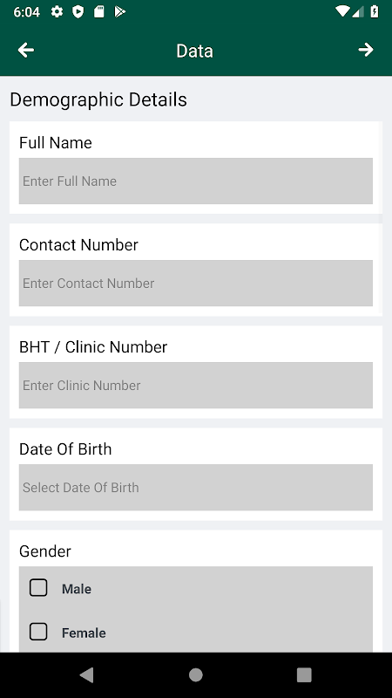Tap the Demographic Details heading
This screenshot has width=392, height=698.
tap(98, 99)
